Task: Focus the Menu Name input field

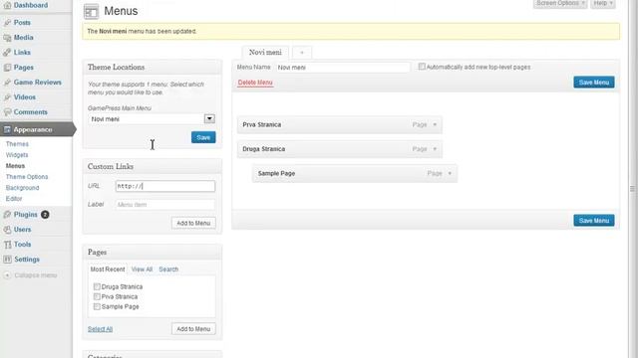Action: point(343,68)
